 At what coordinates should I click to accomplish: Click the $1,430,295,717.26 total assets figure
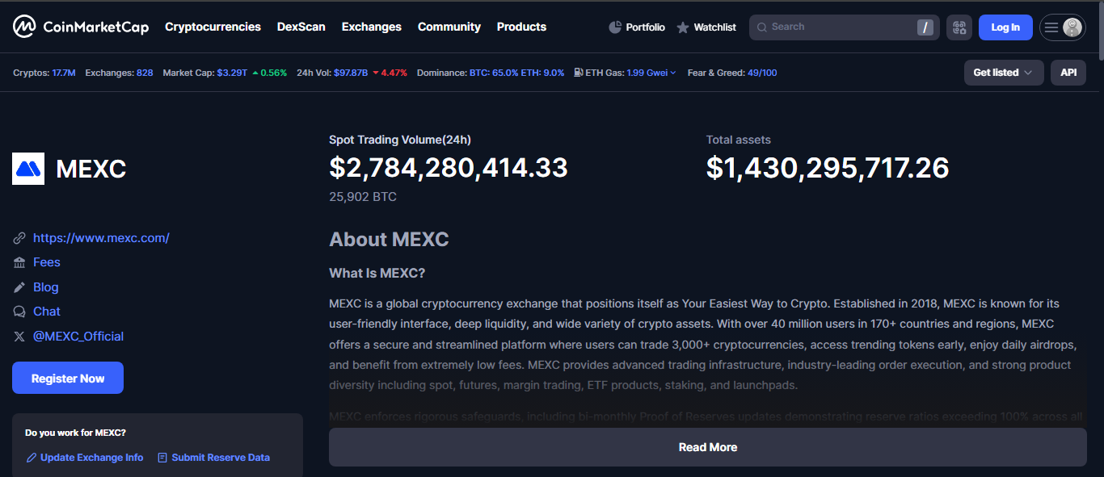828,168
